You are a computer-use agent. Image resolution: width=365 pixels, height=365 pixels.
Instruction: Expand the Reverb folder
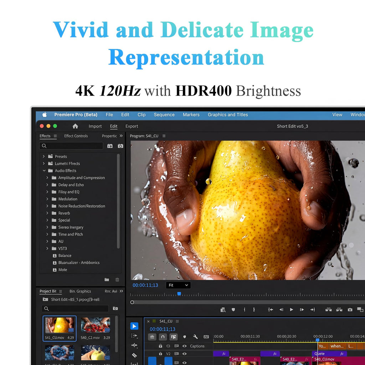pos(47,213)
